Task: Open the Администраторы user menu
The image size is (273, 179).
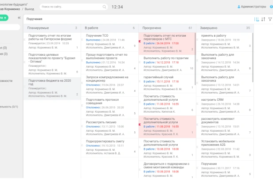Action: click(255, 7)
